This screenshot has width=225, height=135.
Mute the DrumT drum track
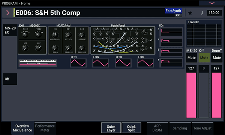pyautogui.click(x=217, y=58)
